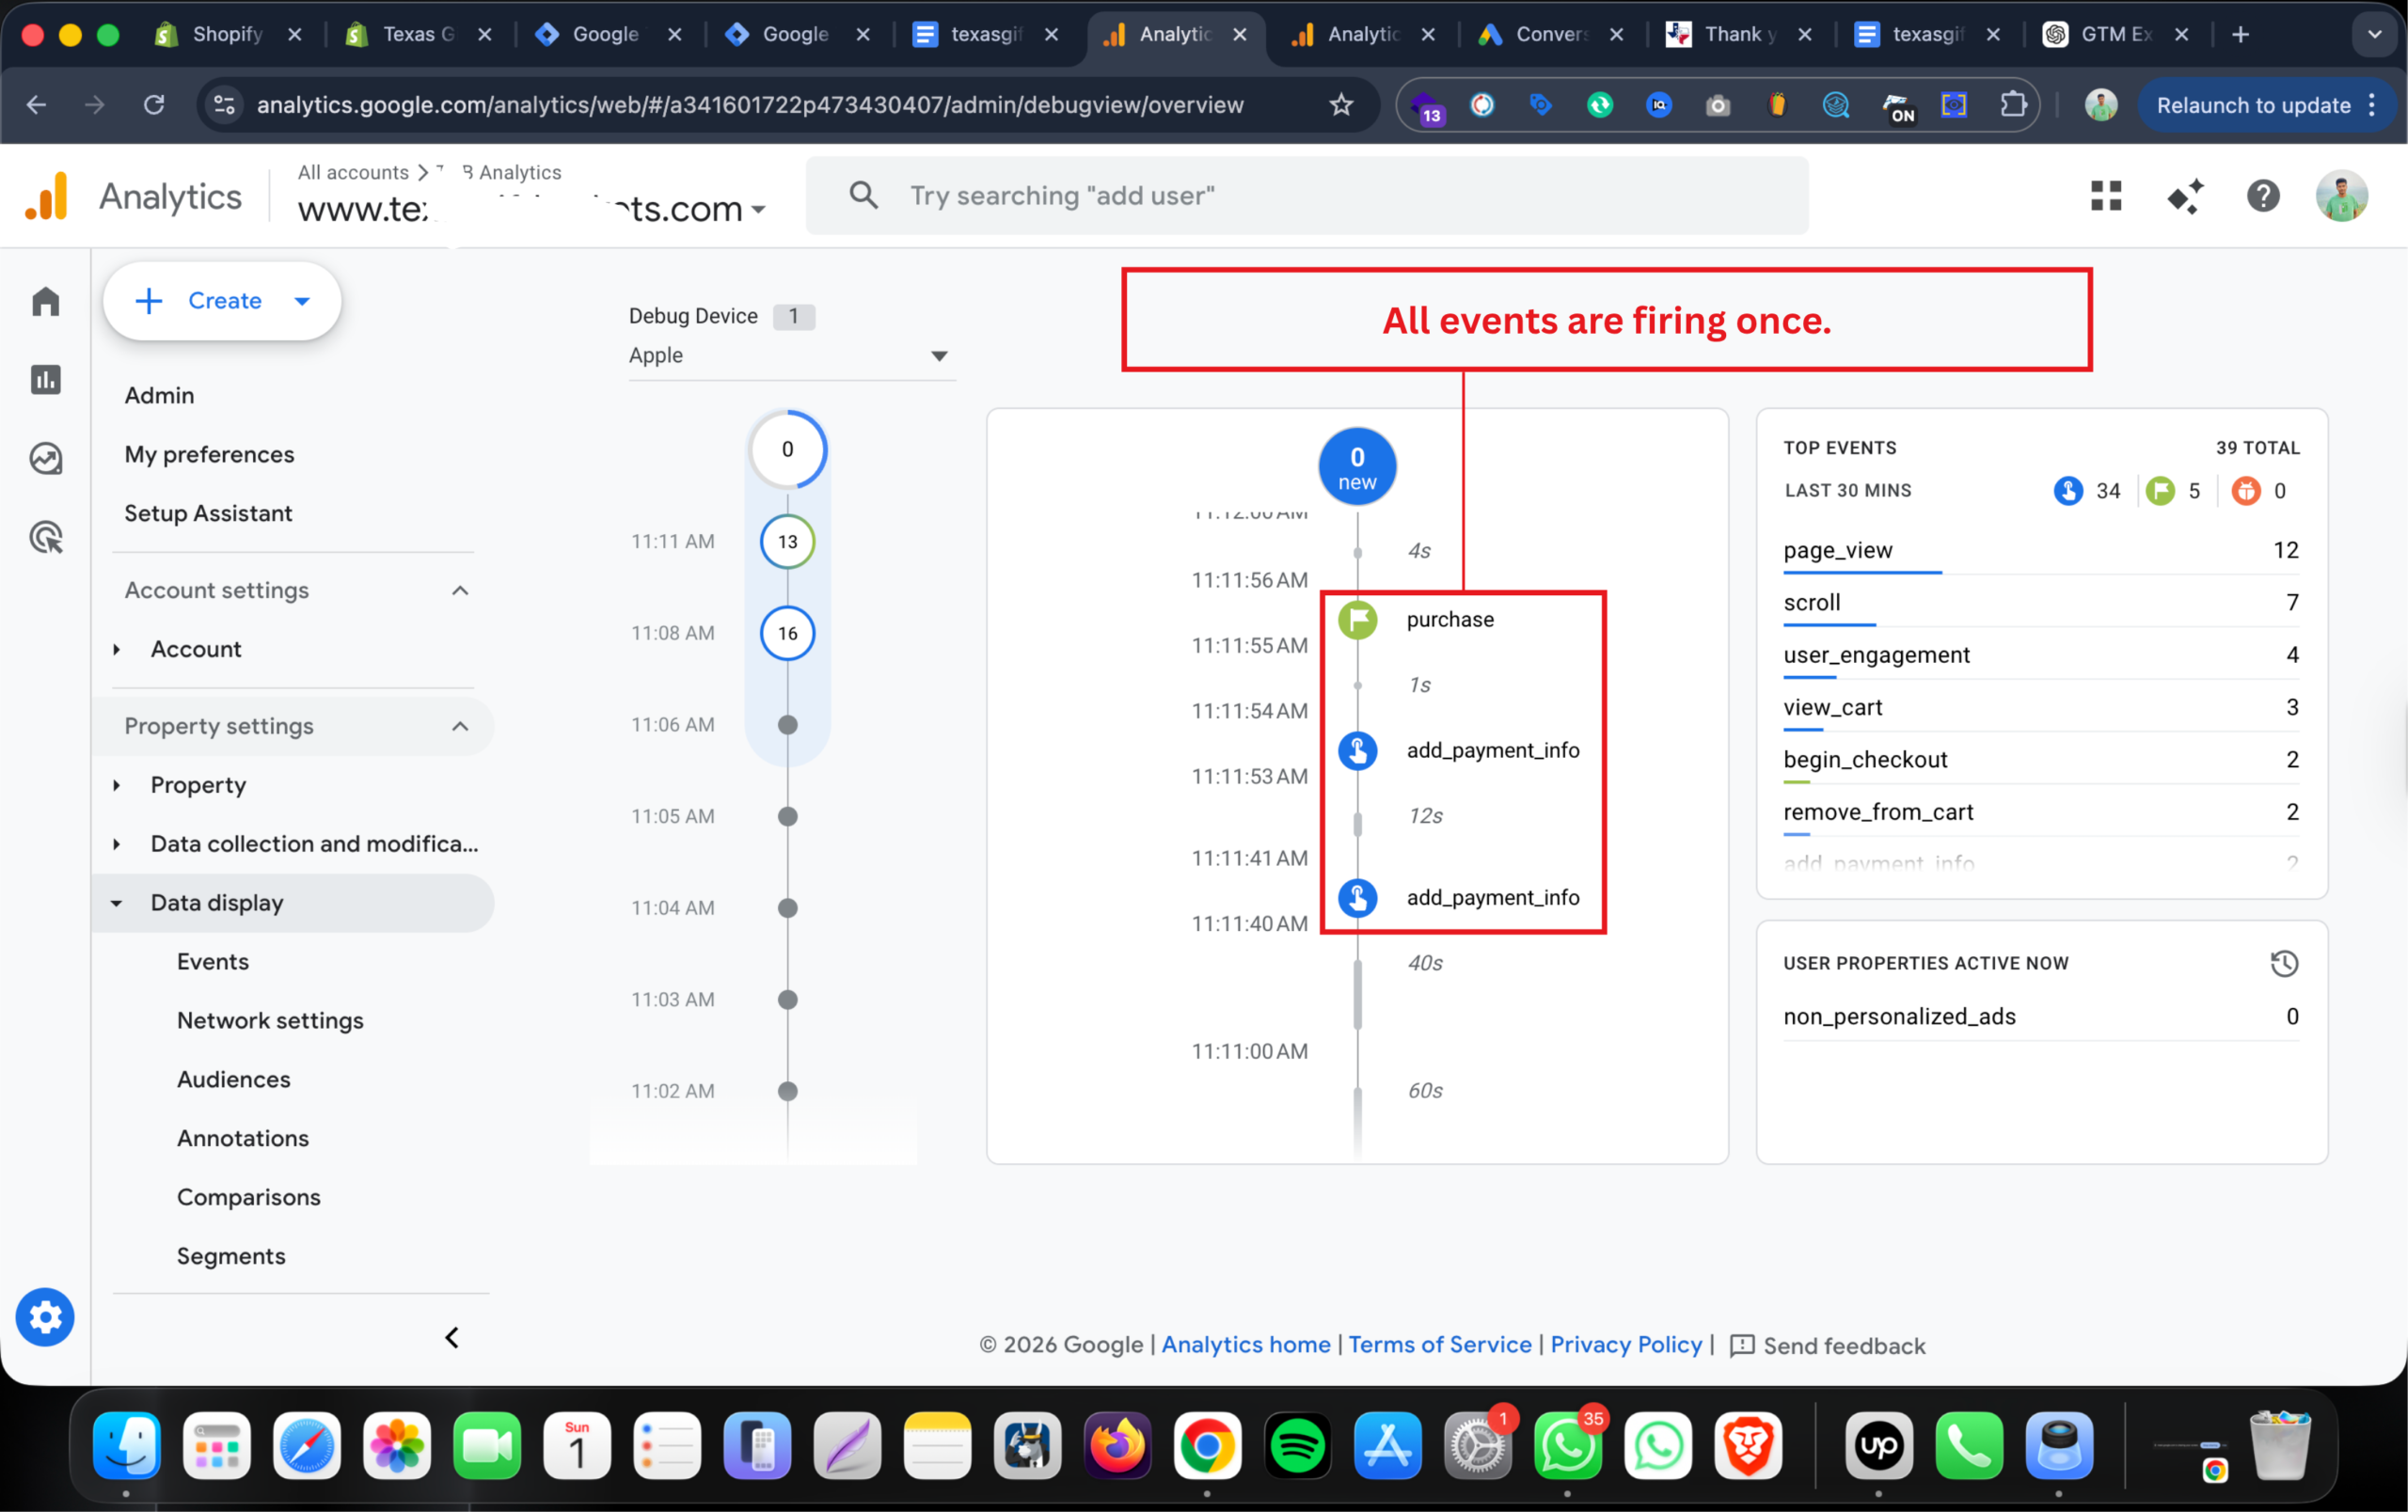2408x1512 pixels.
Task: Collapse the Property settings section
Action: 460,726
